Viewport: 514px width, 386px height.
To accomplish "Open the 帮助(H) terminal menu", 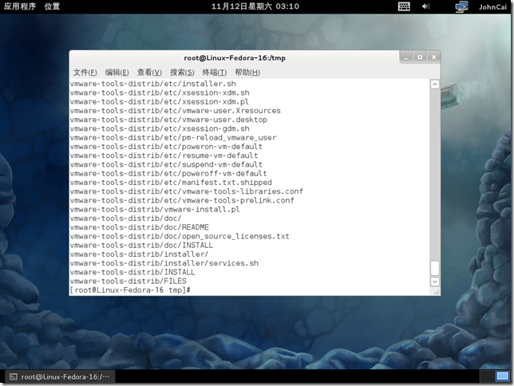I will [247, 73].
